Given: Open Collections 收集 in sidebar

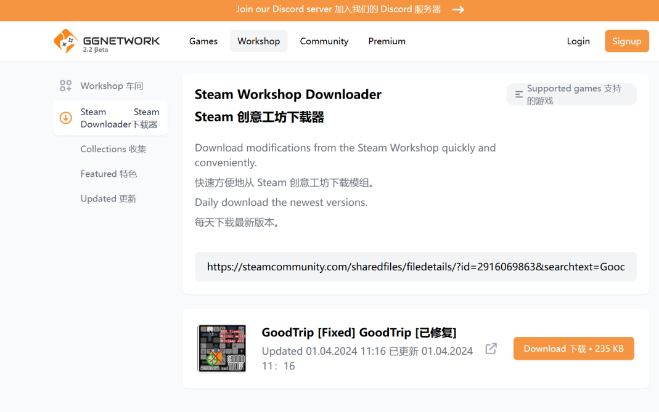Looking at the screenshot, I should click(113, 149).
